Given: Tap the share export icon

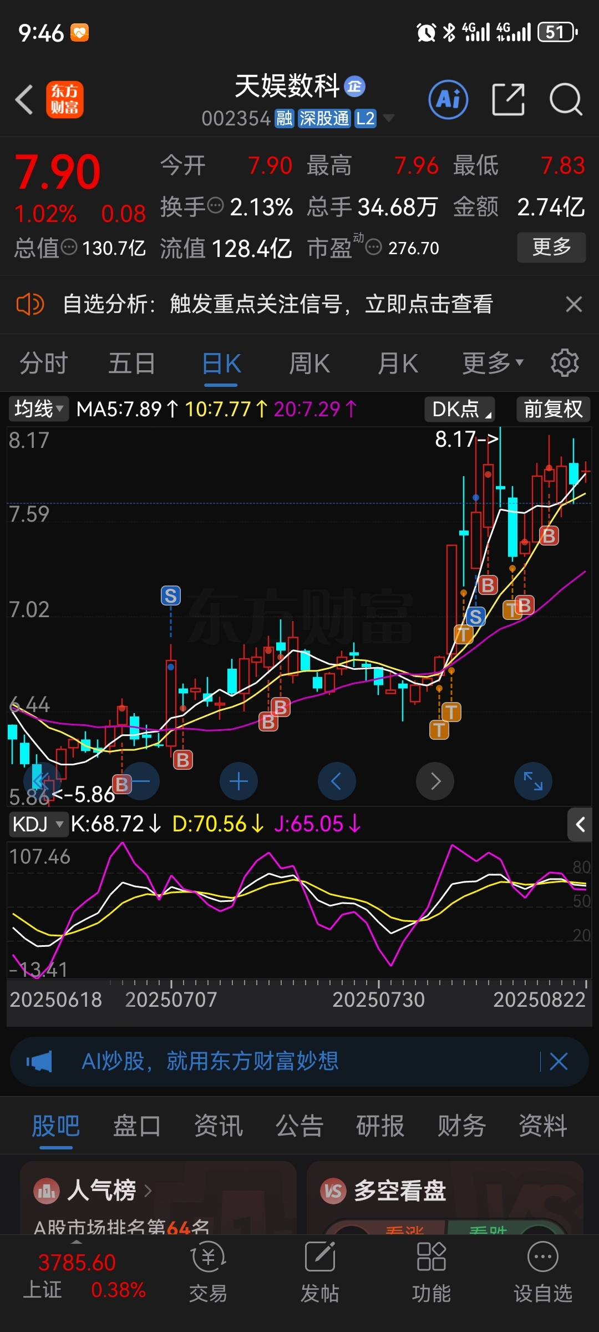Looking at the screenshot, I should tap(508, 100).
